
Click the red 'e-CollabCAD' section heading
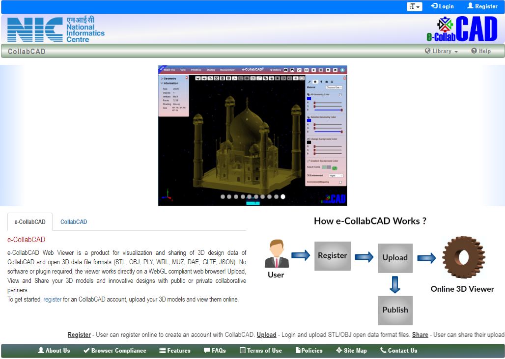[x=26, y=240]
